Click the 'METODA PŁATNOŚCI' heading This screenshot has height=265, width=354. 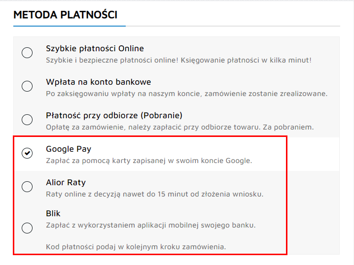66,15
